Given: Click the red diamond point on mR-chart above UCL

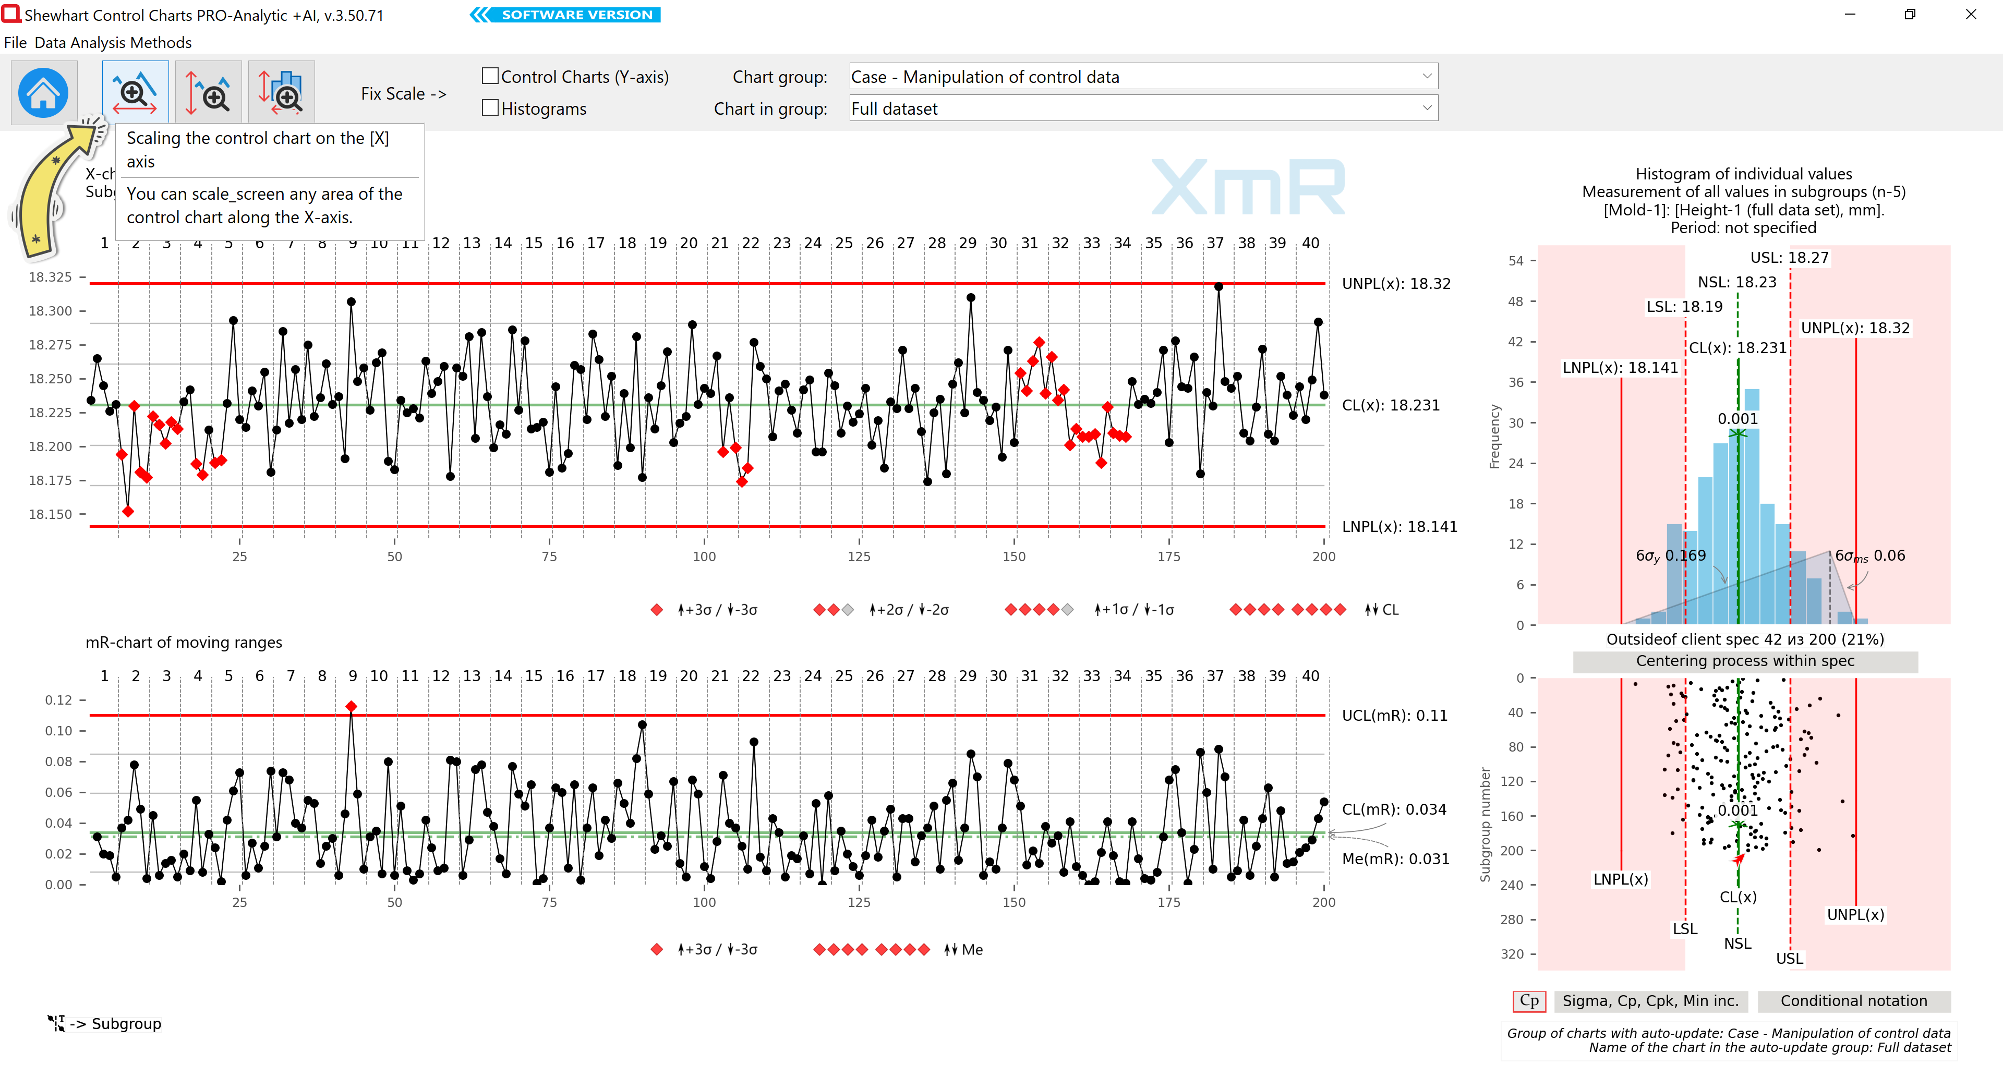Looking at the screenshot, I should [x=352, y=706].
